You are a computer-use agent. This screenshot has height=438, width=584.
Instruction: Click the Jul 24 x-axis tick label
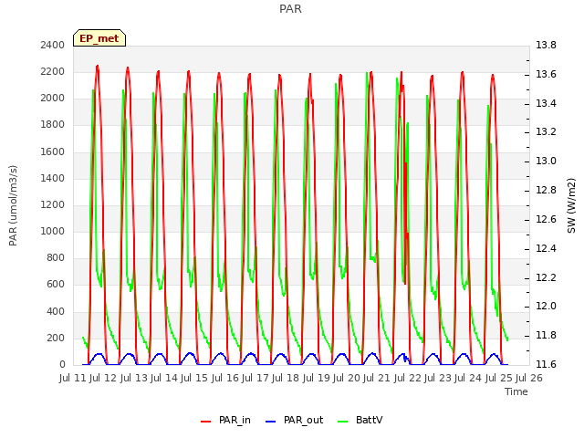click(x=468, y=378)
